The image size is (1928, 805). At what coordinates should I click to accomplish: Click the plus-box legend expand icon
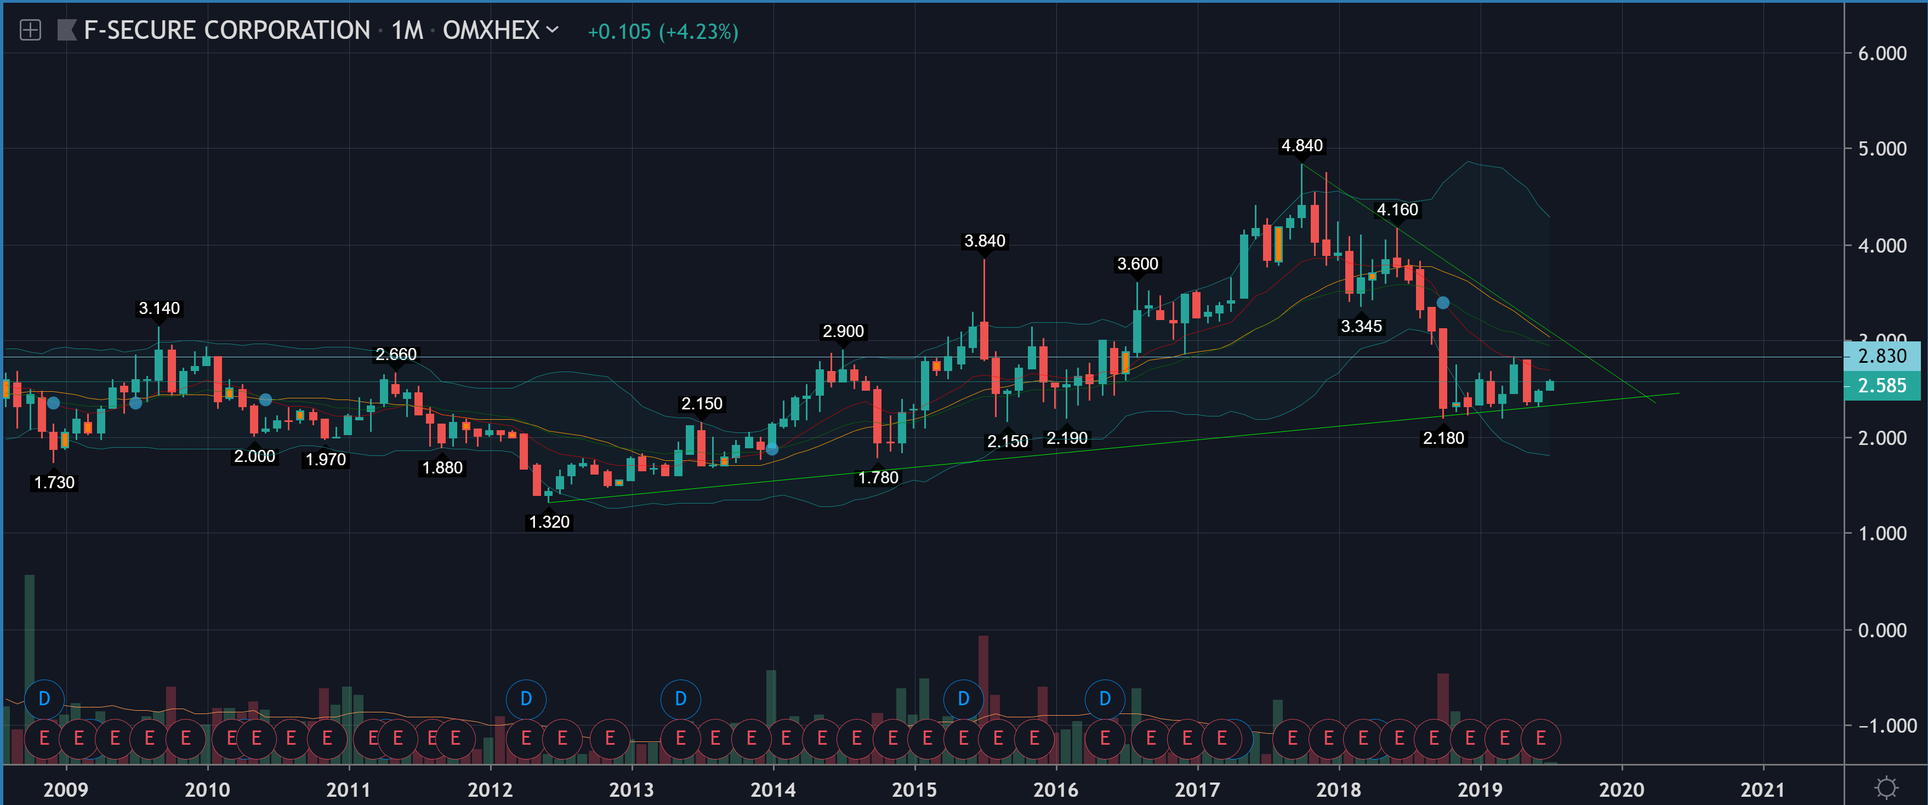click(30, 31)
